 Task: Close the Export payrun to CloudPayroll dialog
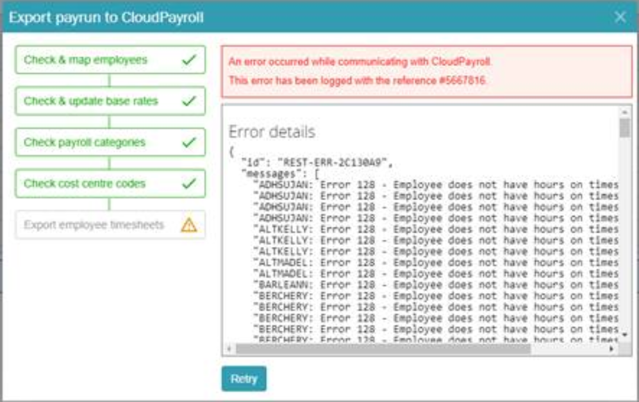tap(620, 17)
